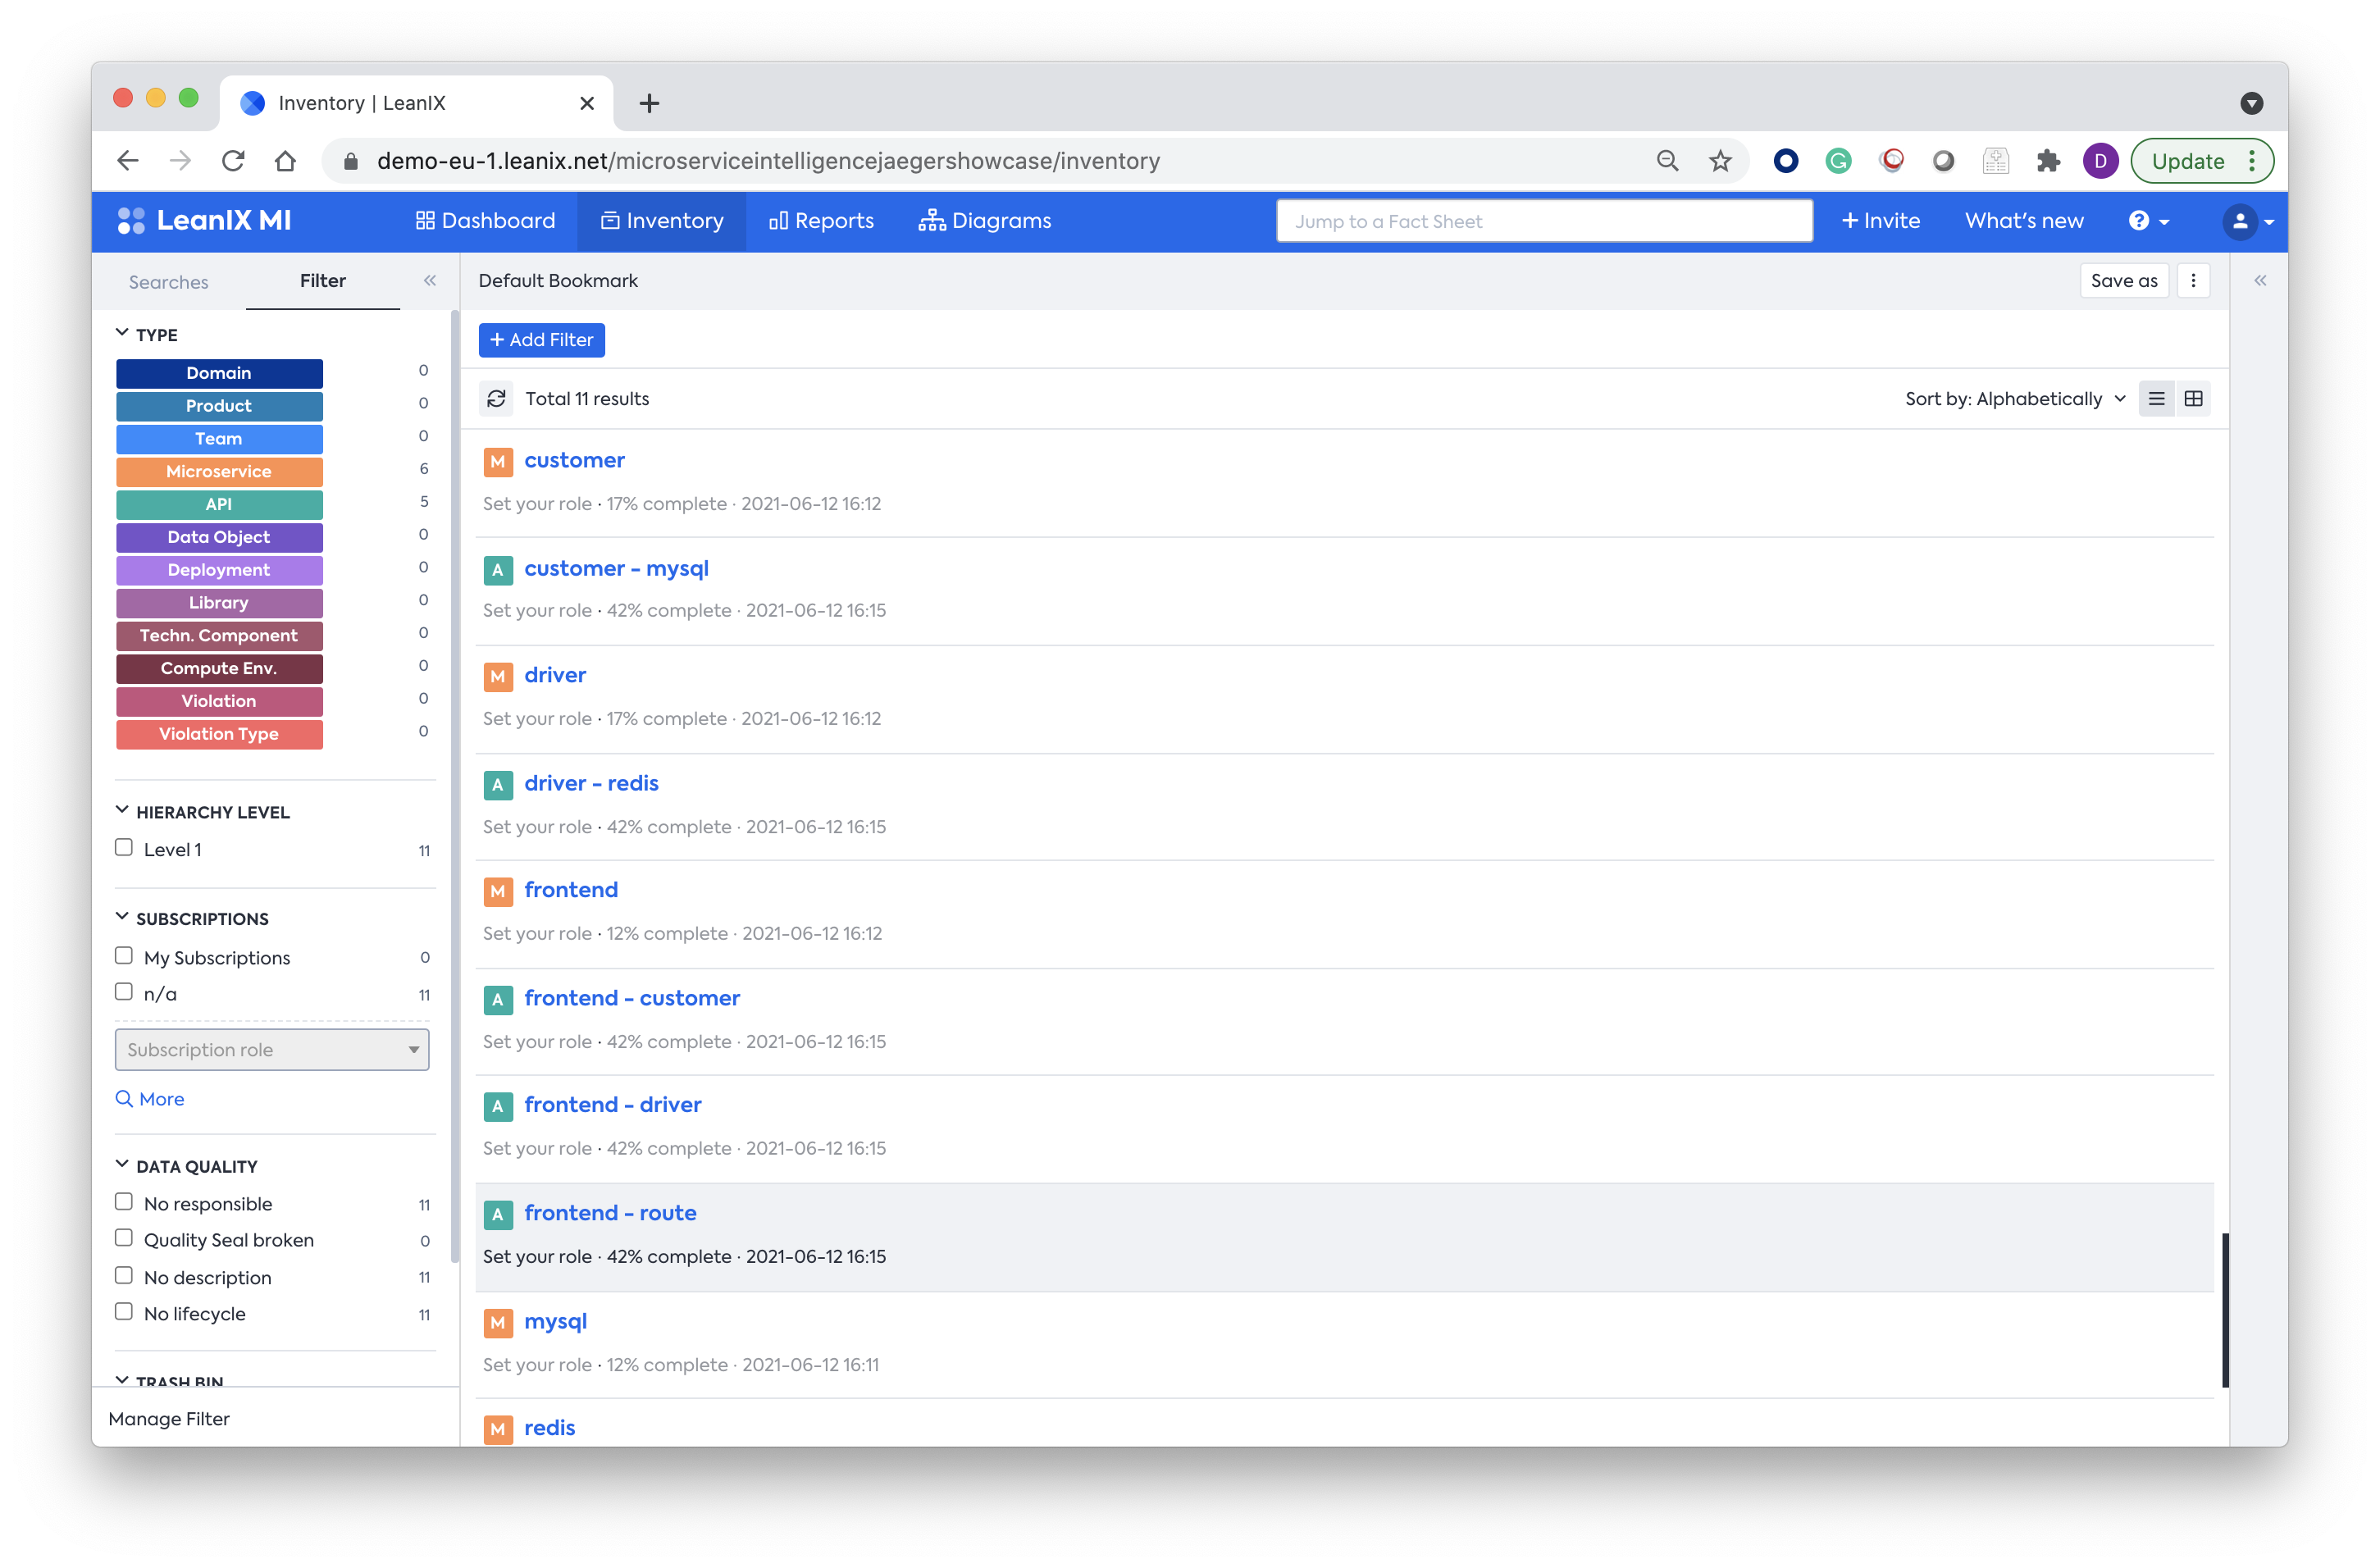The width and height of the screenshot is (2380, 1568).
Task: Open a new browser tab
Action: (x=649, y=103)
